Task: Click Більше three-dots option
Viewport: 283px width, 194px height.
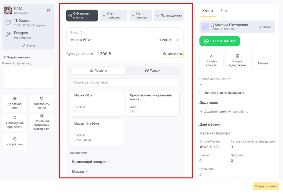Action: point(263,60)
